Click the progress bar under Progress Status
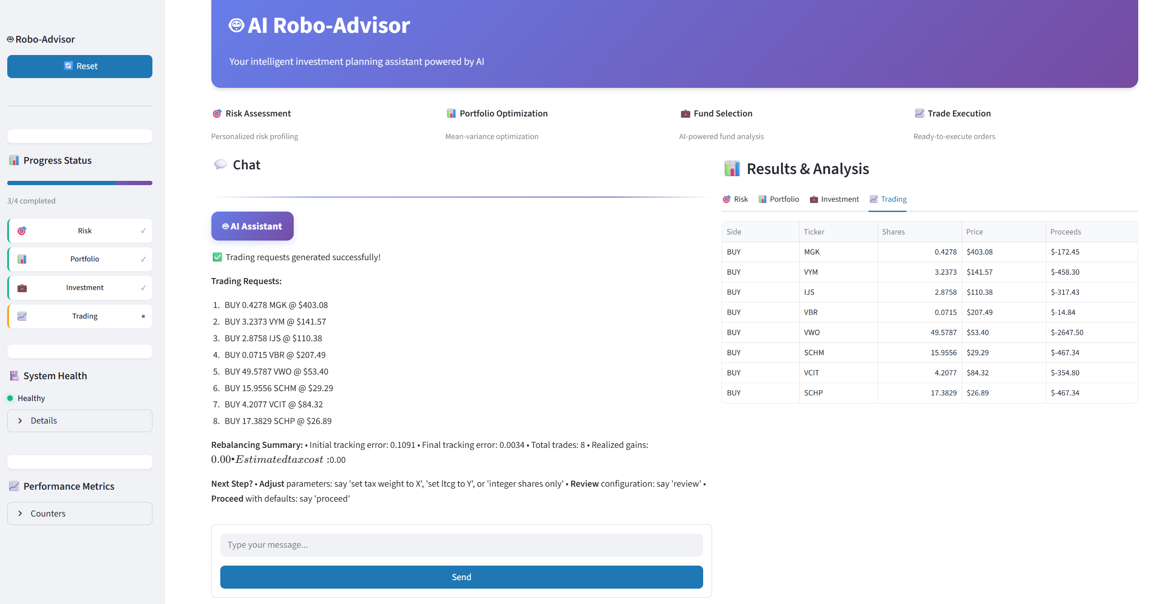 [x=79, y=183]
